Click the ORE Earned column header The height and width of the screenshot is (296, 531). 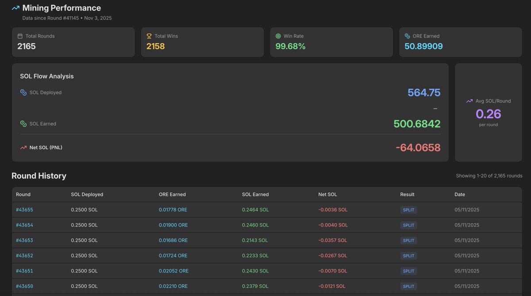click(172, 194)
